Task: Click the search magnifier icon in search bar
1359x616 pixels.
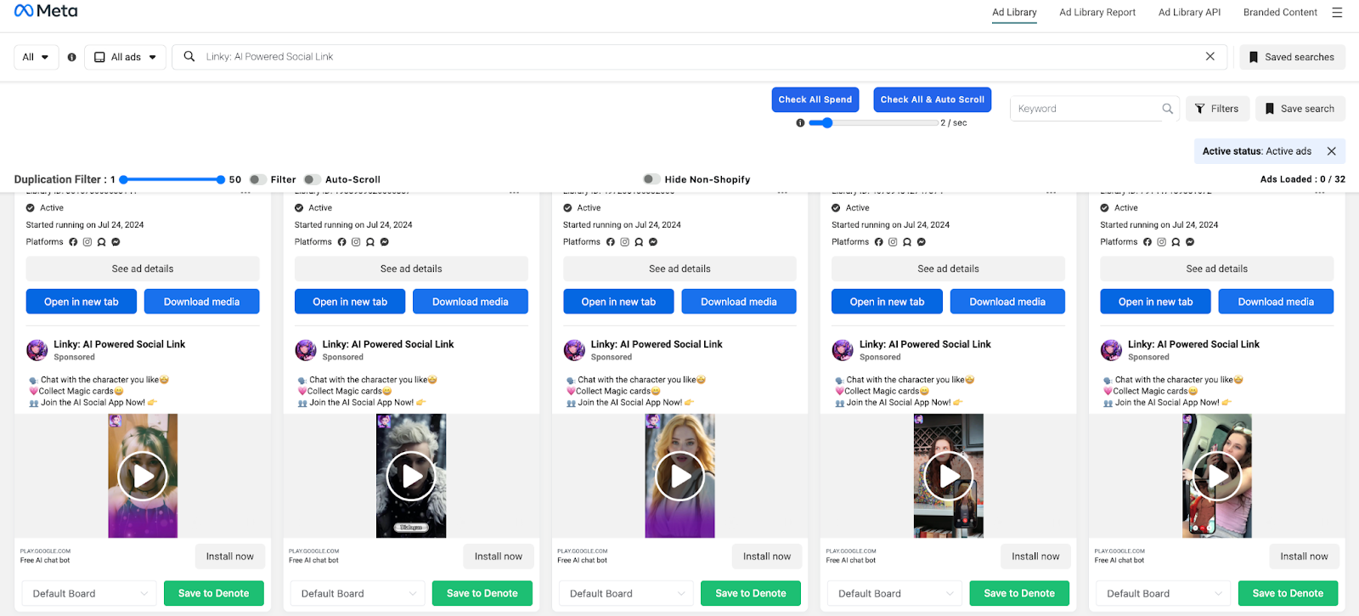Action: point(189,56)
